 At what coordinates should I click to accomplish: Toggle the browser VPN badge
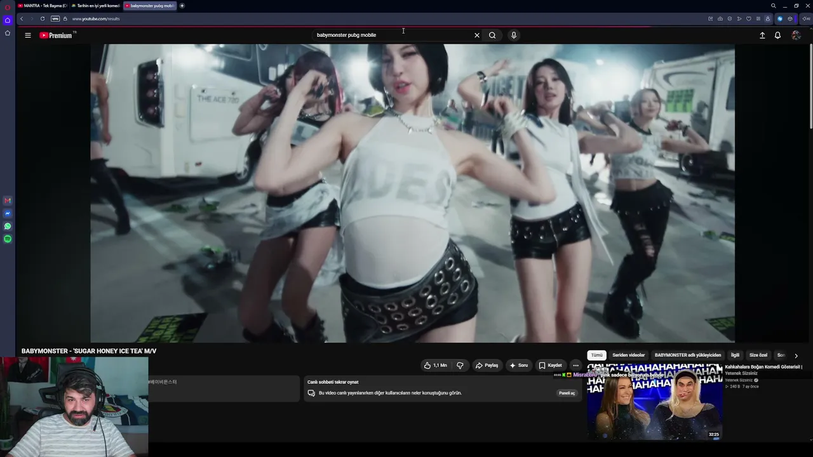pos(55,19)
